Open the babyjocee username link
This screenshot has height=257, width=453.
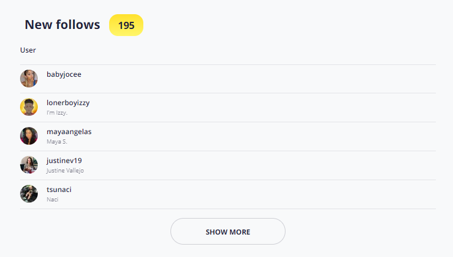click(64, 74)
